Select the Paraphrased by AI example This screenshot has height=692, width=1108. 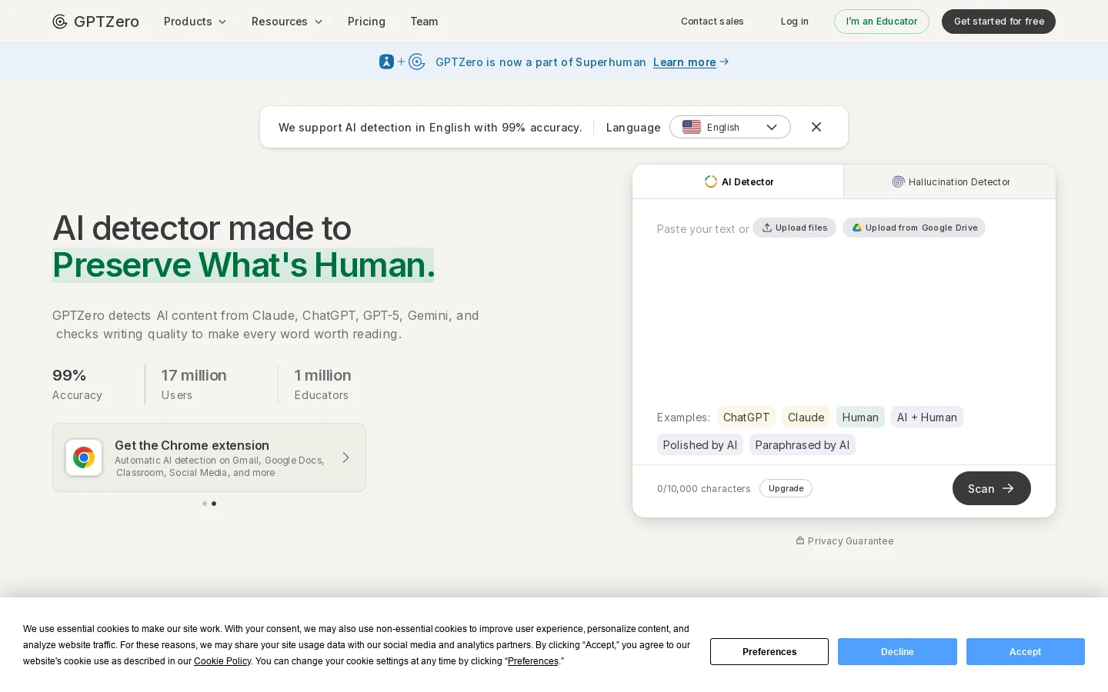[802, 444]
